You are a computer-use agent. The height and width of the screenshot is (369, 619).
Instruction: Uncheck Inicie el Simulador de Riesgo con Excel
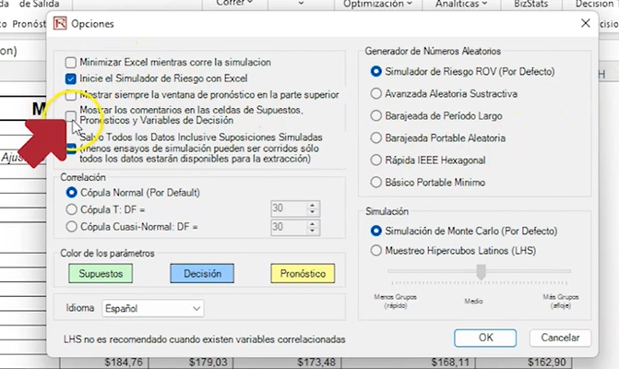(71, 79)
